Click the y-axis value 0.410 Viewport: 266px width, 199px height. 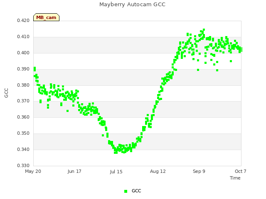tap(23, 36)
